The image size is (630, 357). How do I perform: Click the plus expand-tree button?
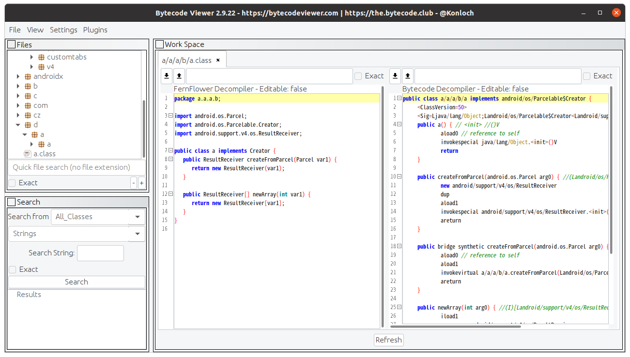pos(141,183)
